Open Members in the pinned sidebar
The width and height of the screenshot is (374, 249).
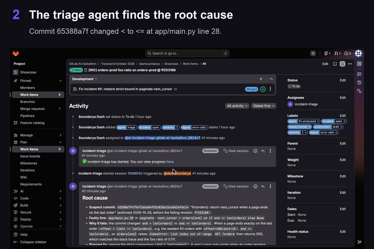coord(27,88)
